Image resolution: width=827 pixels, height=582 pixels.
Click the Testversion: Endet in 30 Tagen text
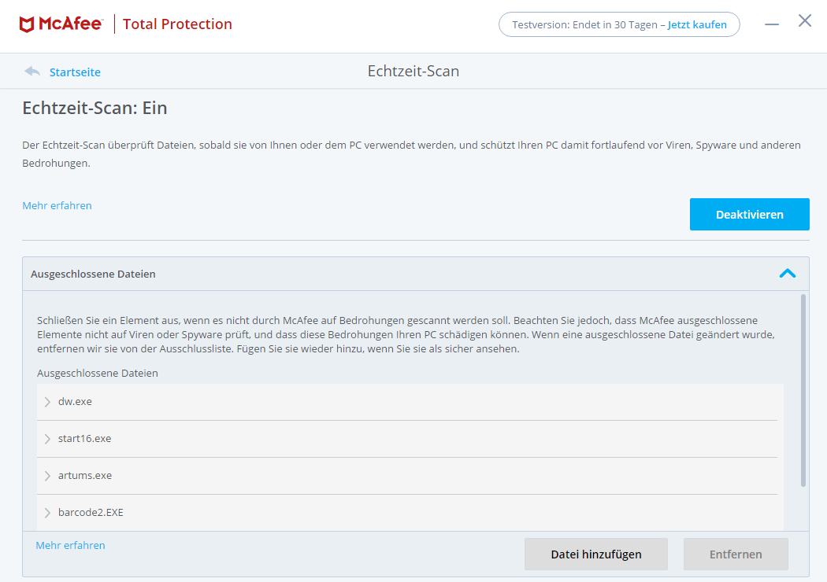[x=585, y=24]
